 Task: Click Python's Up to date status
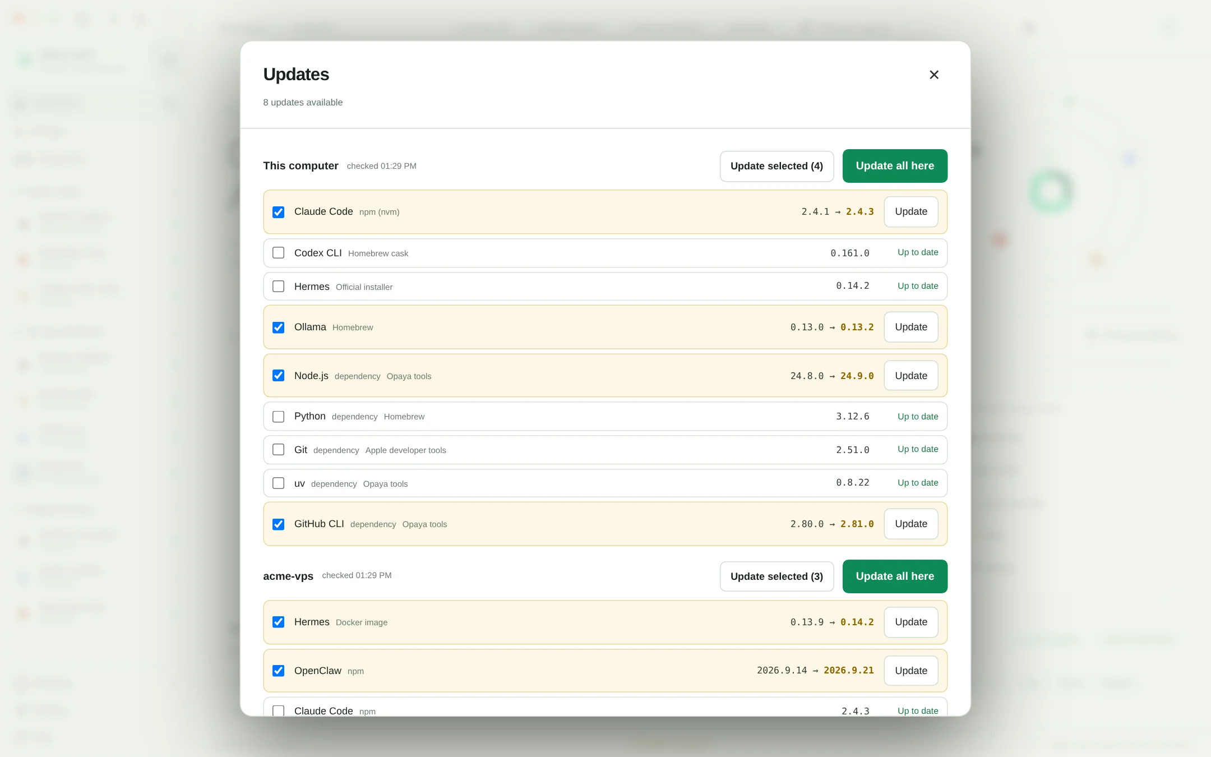point(918,417)
